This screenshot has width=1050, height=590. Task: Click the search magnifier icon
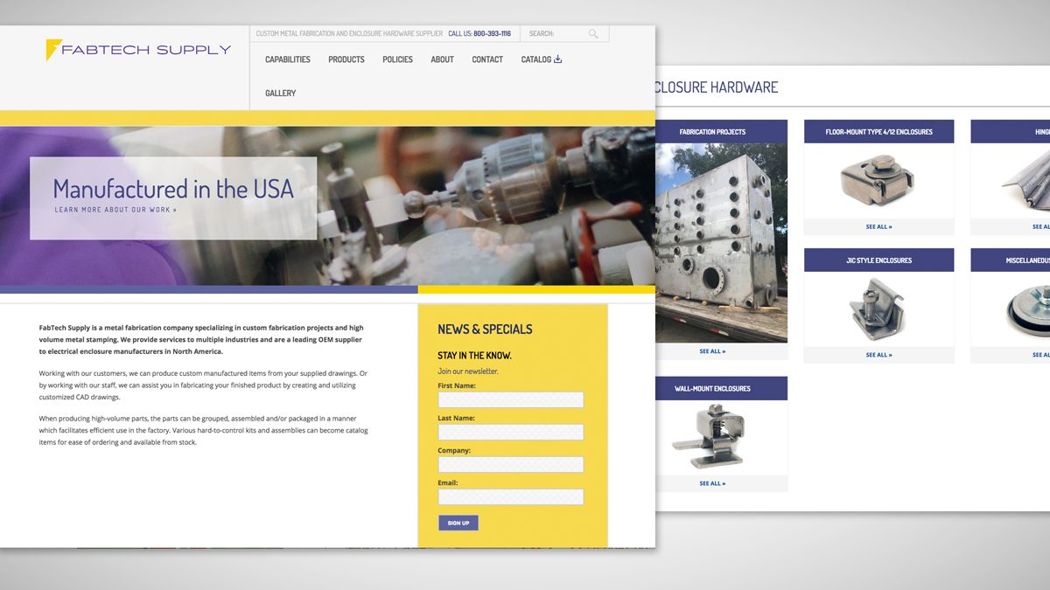[x=593, y=34]
